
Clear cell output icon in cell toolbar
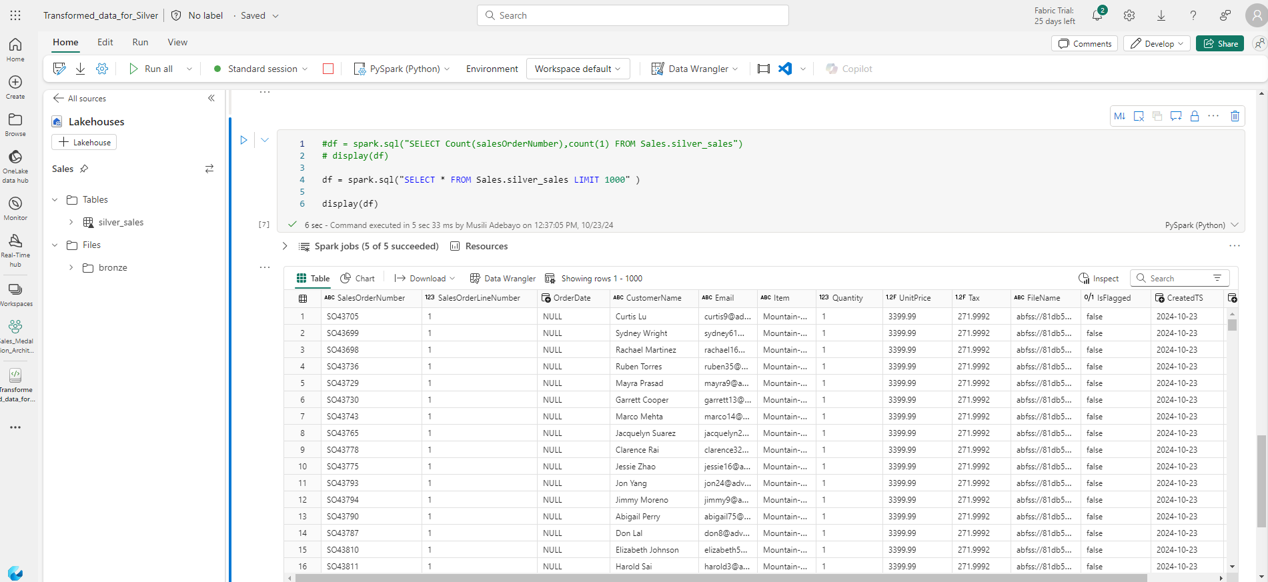tap(1139, 116)
